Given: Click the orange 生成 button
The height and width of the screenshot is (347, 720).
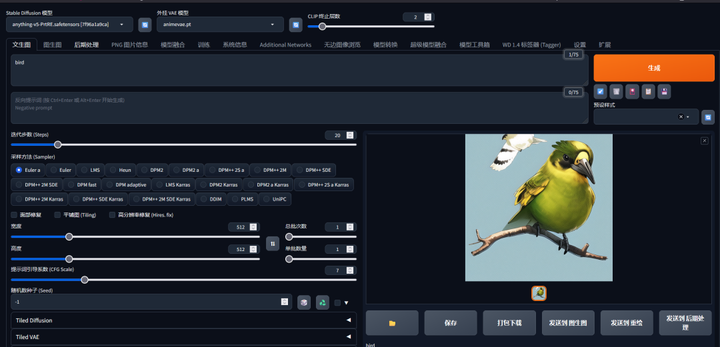Looking at the screenshot, I should pyautogui.click(x=654, y=68).
